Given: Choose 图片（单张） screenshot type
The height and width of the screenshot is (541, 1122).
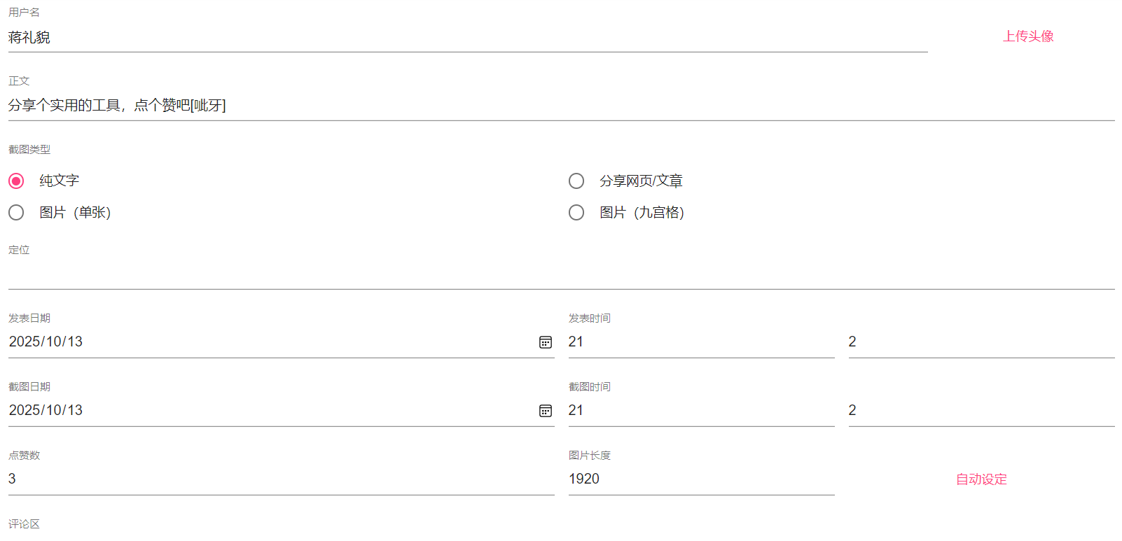Looking at the screenshot, I should click(x=16, y=213).
